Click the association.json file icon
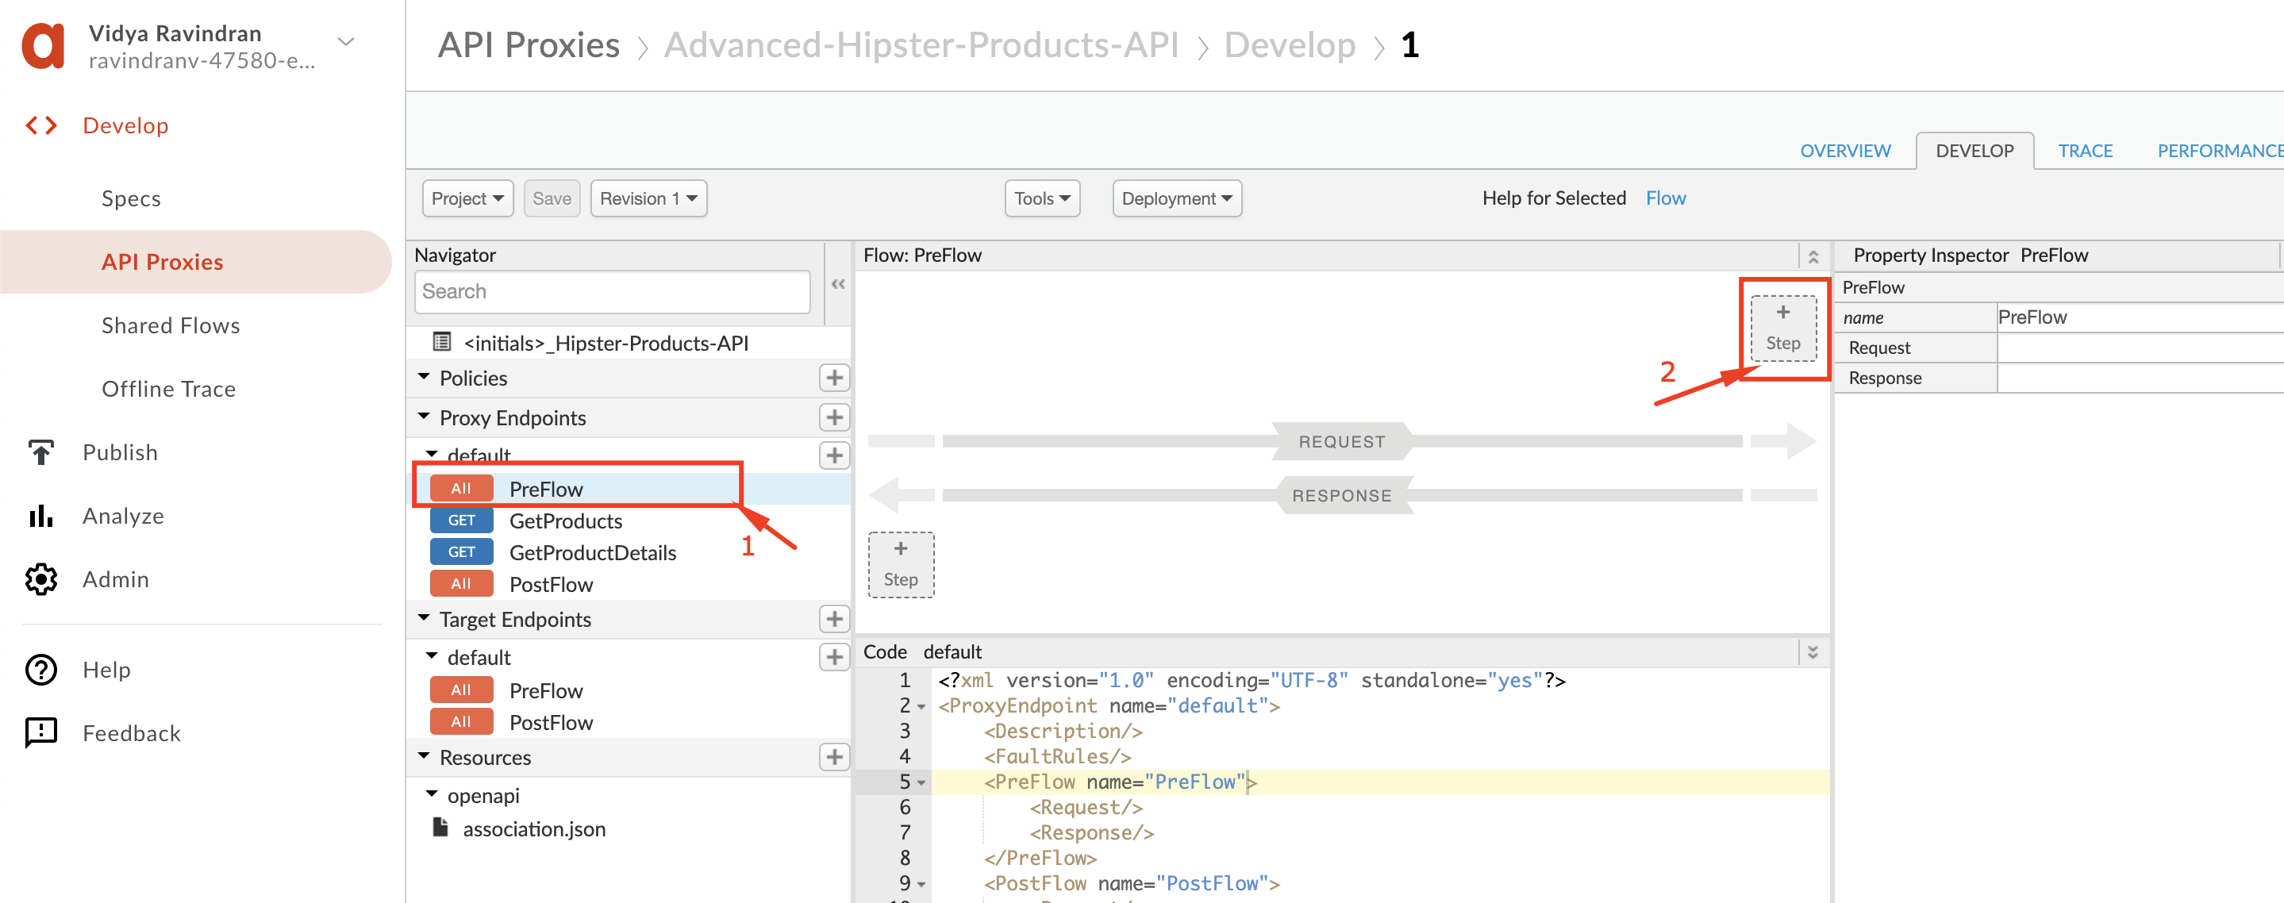The width and height of the screenshot is (2284, 903). [440, 828]
